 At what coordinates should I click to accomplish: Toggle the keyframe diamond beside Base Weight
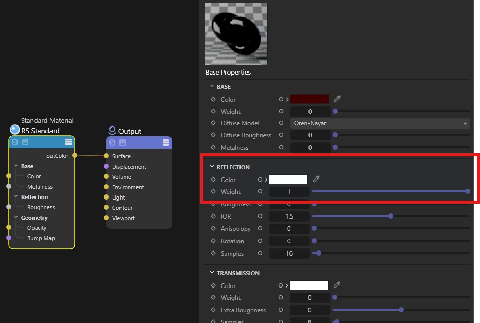[213, 111]
